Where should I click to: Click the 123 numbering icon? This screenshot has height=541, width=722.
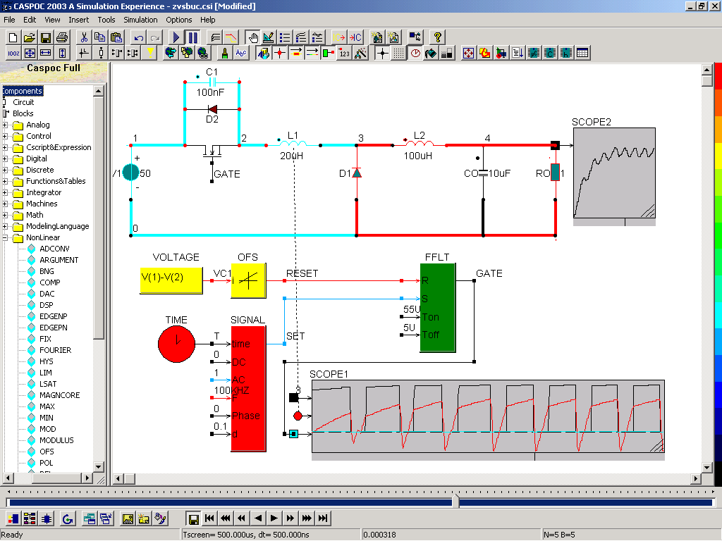pyautogui.click(x=344, y=53)
